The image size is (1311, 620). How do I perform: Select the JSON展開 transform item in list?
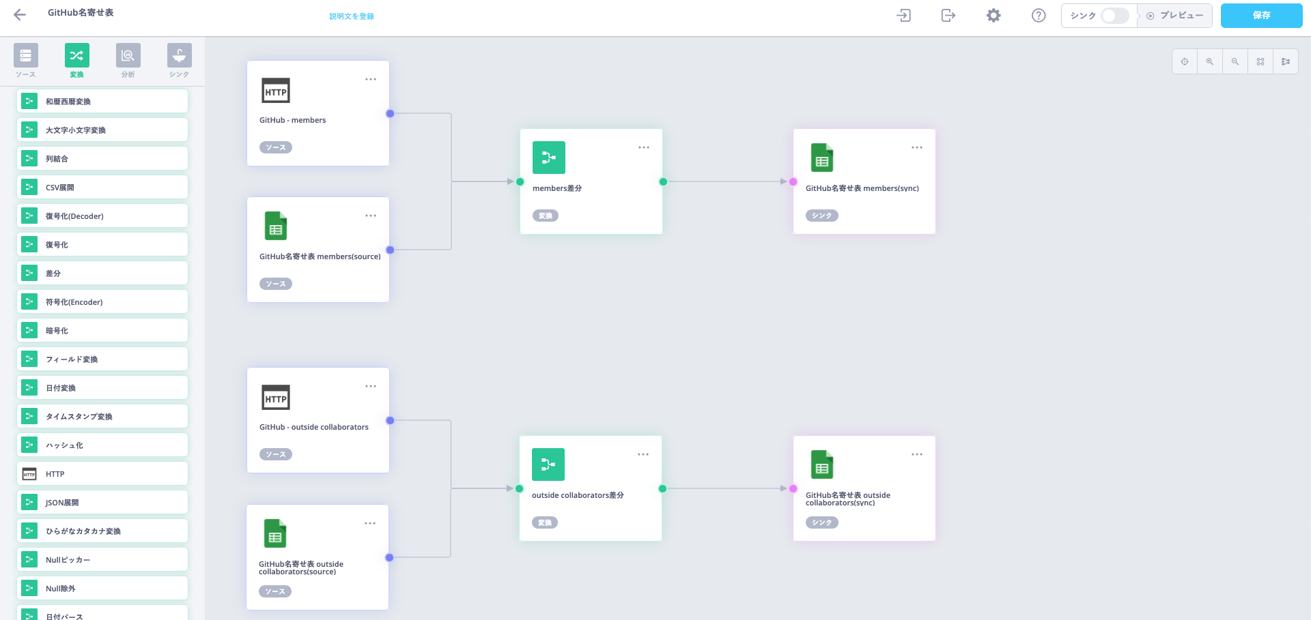102,503
